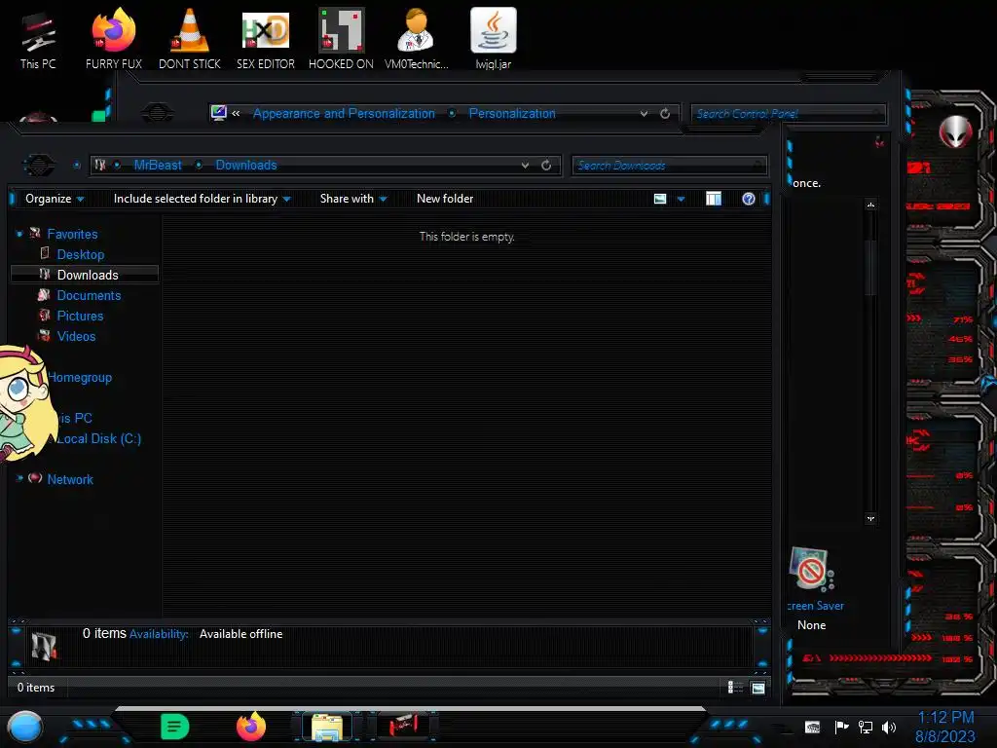Image resolution: width=997 pixels, height=748 pixels.
Task: Select Local Disk (C:) in navigation pane
Action: point(98,438)
